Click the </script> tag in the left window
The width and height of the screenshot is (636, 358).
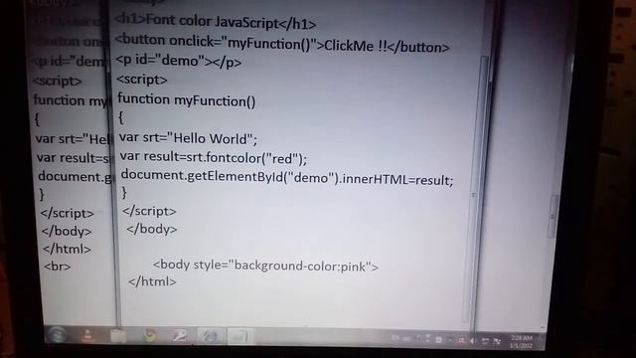coord(68,213)
